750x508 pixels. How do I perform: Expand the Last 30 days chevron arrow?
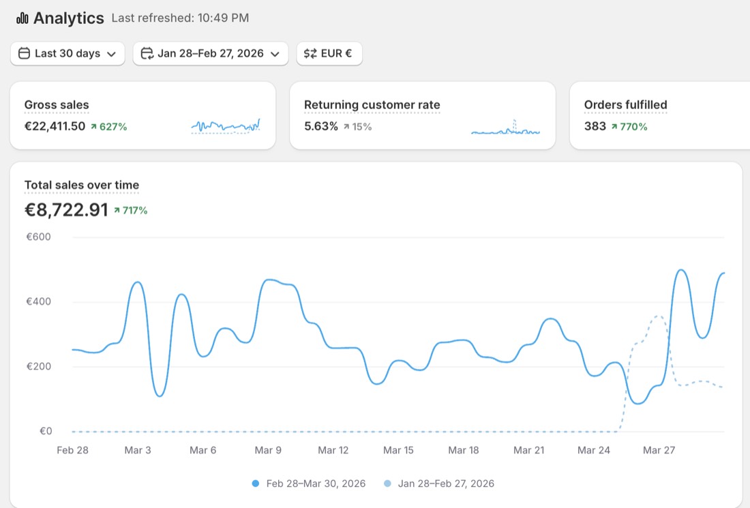[x=111, y=54]
